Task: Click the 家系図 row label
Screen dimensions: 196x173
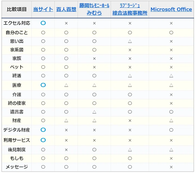Action: coord(17,50)
